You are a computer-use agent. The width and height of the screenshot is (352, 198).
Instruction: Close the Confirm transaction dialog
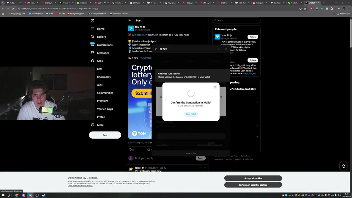pos(215,87)
